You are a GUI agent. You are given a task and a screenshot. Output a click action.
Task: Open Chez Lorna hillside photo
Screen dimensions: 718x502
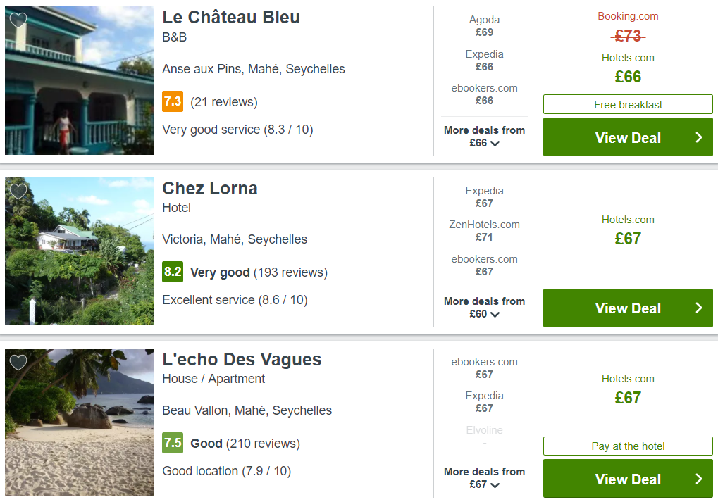pos(79,251)
